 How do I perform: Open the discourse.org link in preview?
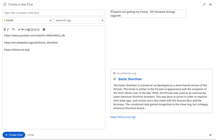tap(123, 117)
